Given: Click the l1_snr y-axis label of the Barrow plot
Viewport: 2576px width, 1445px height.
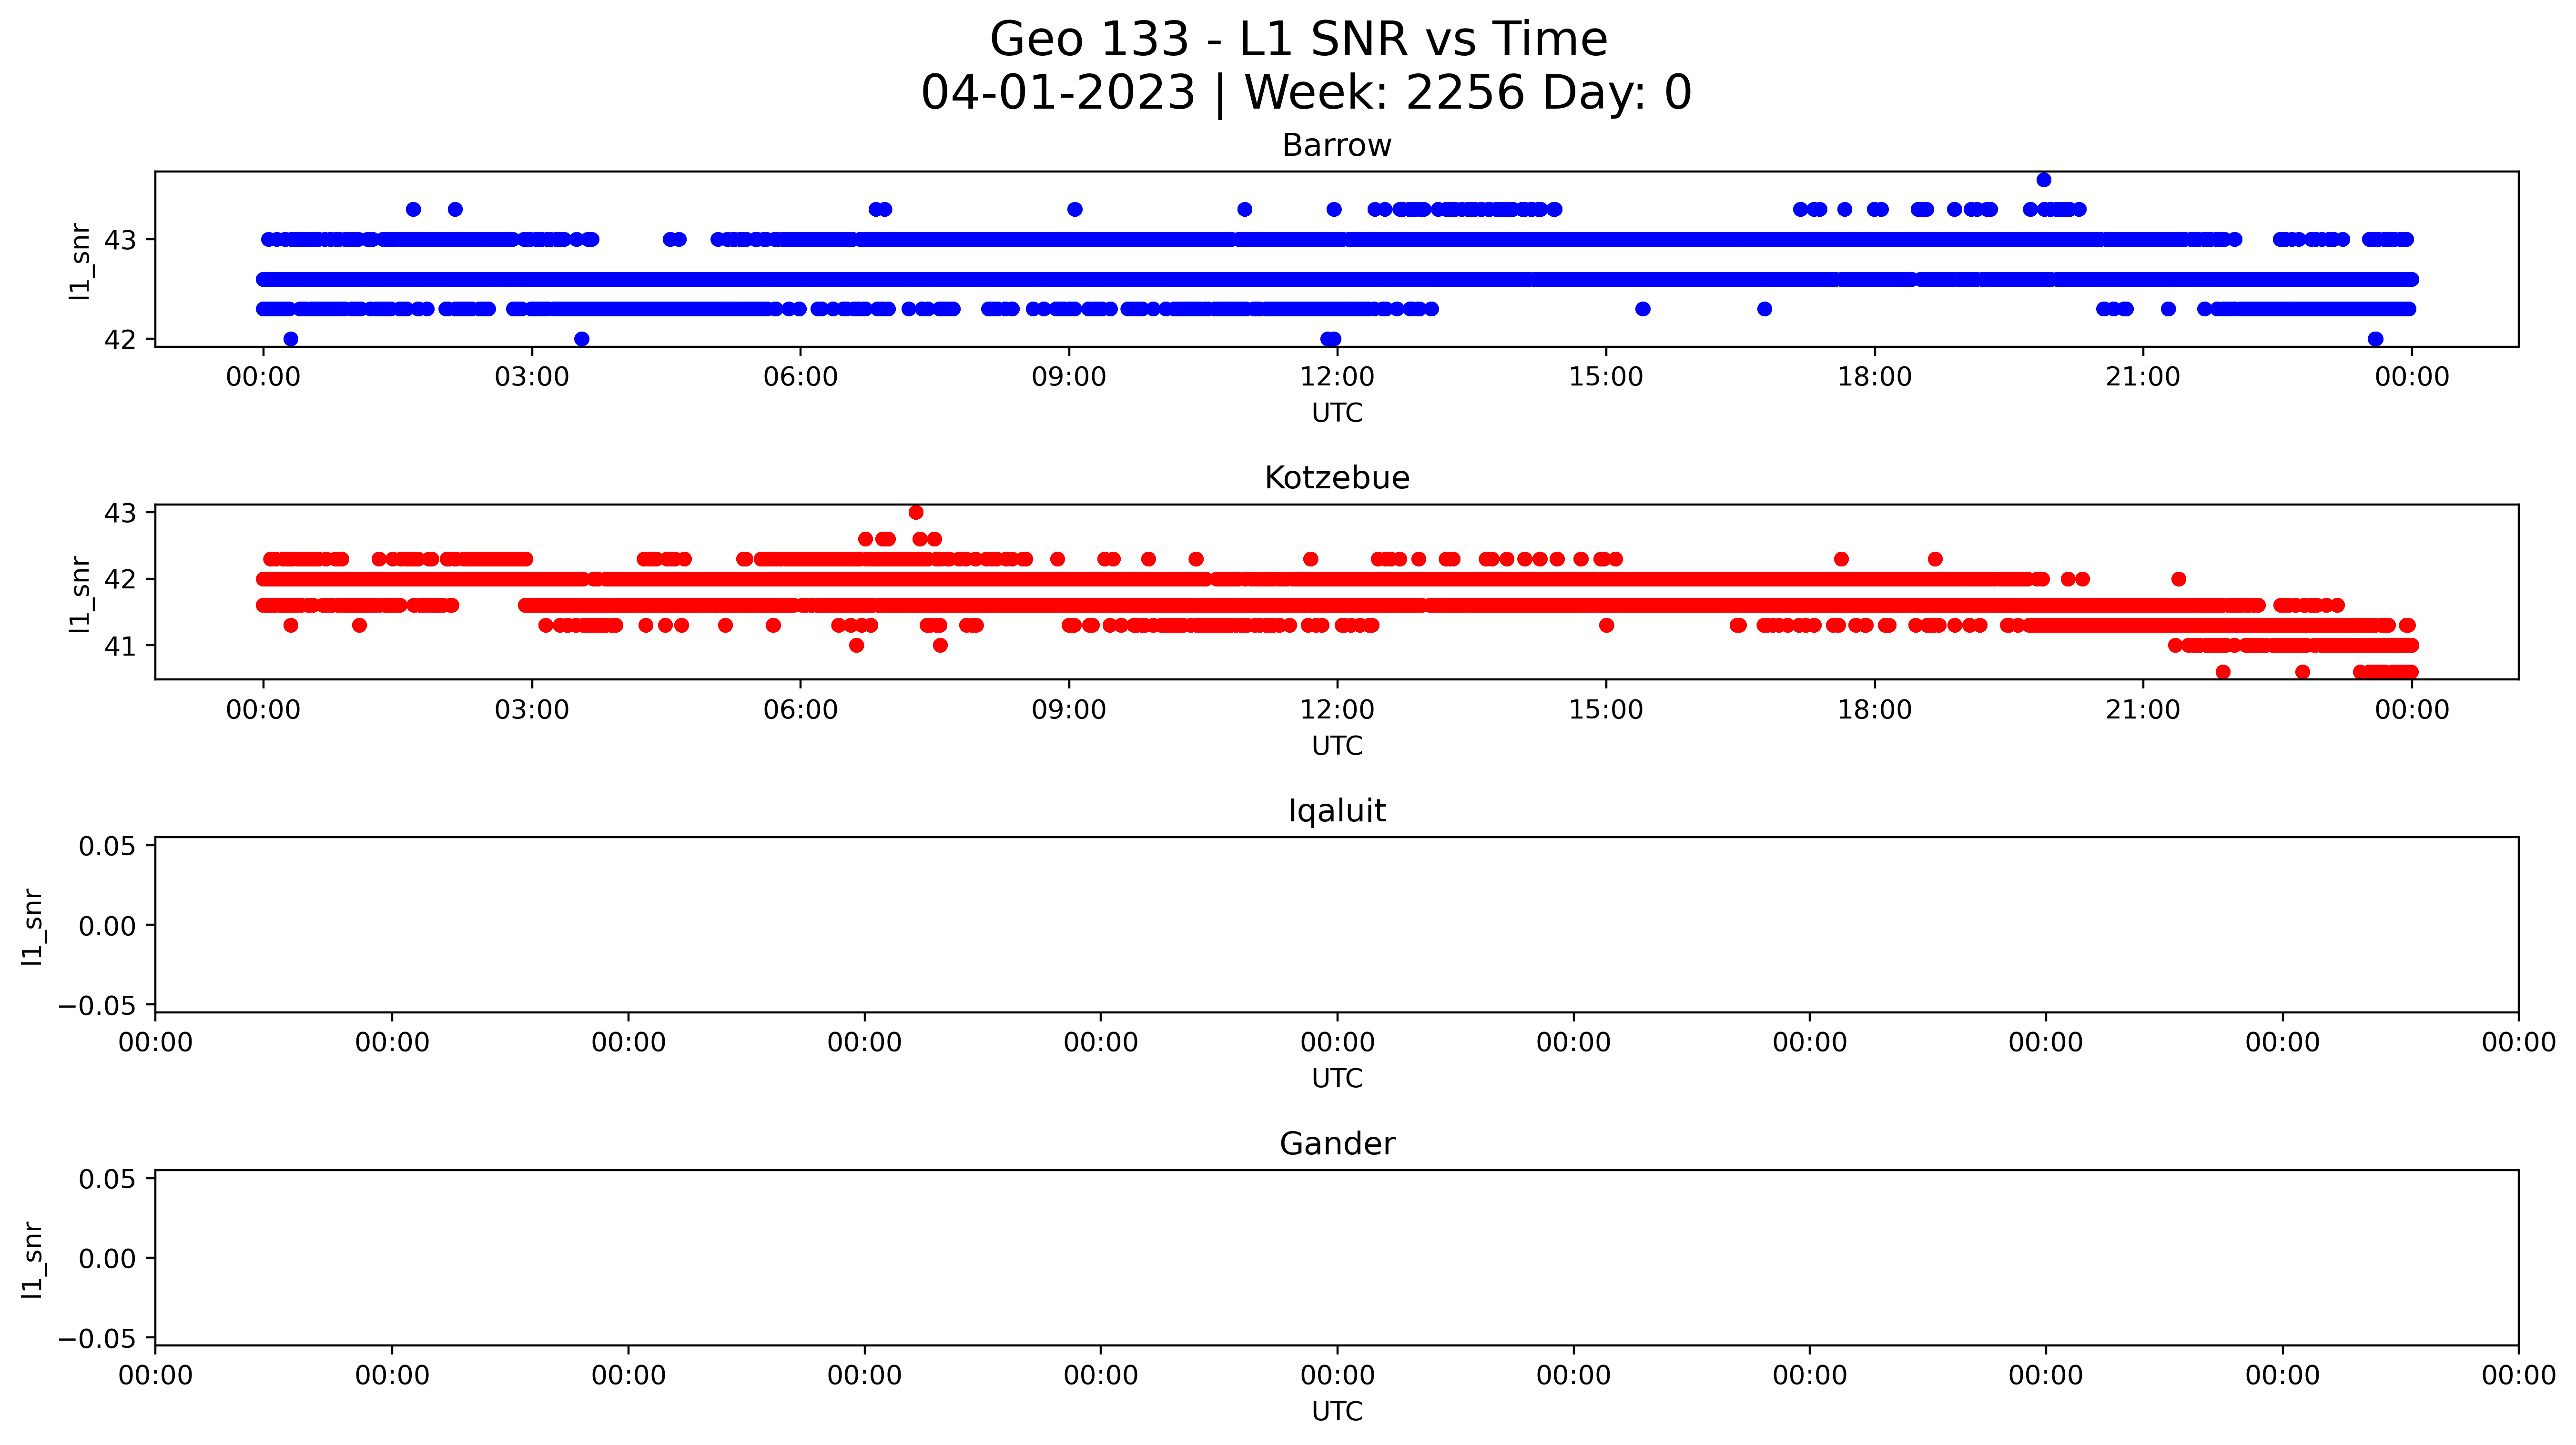Looking at the screenshot, I should (80, 261).
